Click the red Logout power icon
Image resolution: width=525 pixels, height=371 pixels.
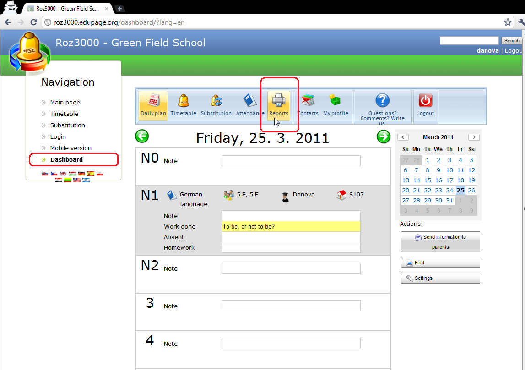[425, 101]
